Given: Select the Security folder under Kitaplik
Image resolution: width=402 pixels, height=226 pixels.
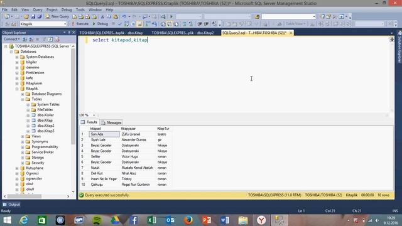Looking at the screenshot, I should click(38, 163).
